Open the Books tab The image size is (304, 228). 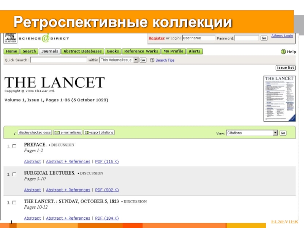[x=113, y=51]
